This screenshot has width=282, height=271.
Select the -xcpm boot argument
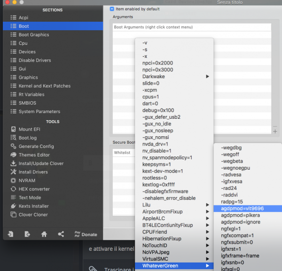(174, 90)
